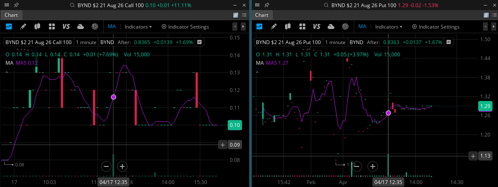
Task: Open the hamburger menu in Call 100 window
Action: coord(7,5)
